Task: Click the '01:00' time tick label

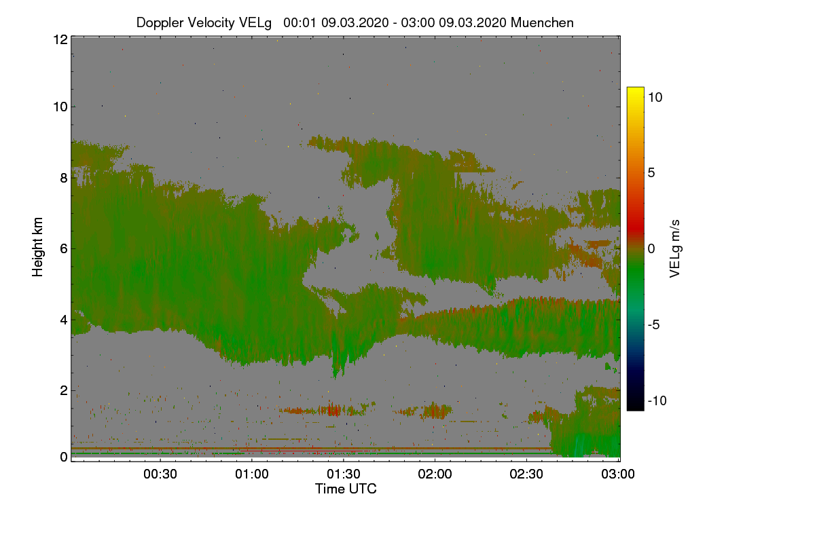Action: pyautogui.click(x=252, y=474)
